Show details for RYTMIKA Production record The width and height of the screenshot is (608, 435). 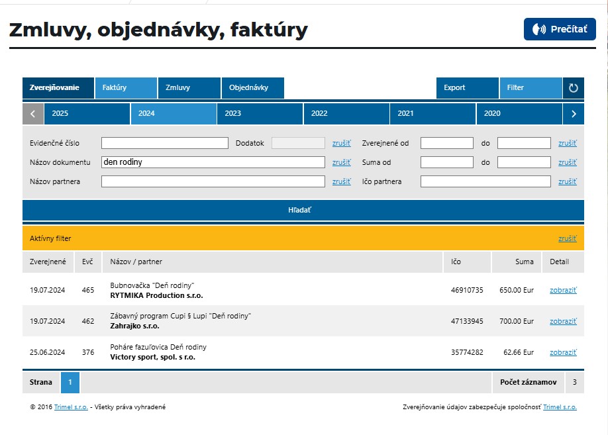[x=563, y=290]
